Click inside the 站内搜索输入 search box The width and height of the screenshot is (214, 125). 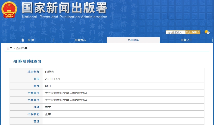click(x=176, y=32)
